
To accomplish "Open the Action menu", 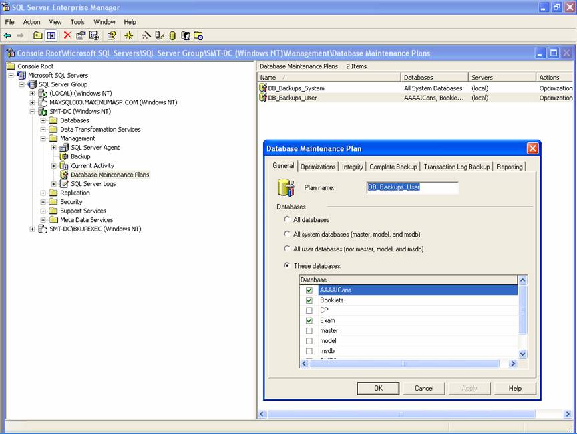I will click(31, 22).
